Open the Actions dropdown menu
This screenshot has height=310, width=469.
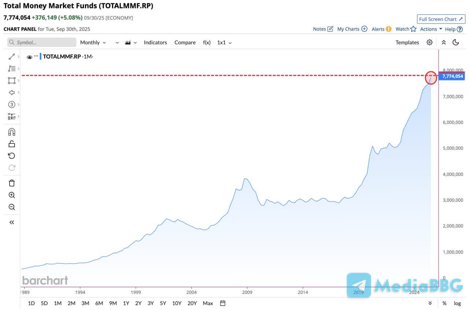[431, 29]
